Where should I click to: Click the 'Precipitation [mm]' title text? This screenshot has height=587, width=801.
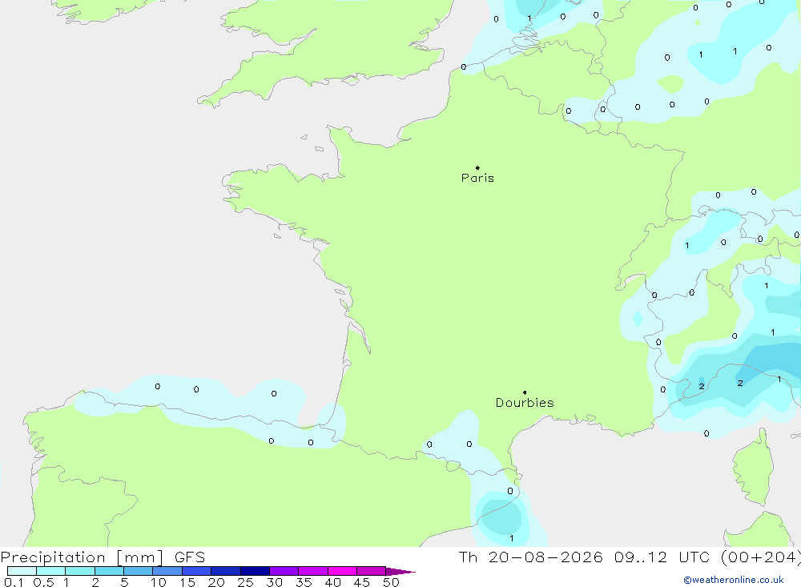pos(82,557)
